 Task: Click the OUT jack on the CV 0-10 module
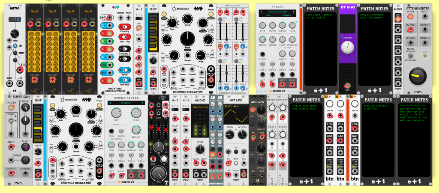[347, 86]
